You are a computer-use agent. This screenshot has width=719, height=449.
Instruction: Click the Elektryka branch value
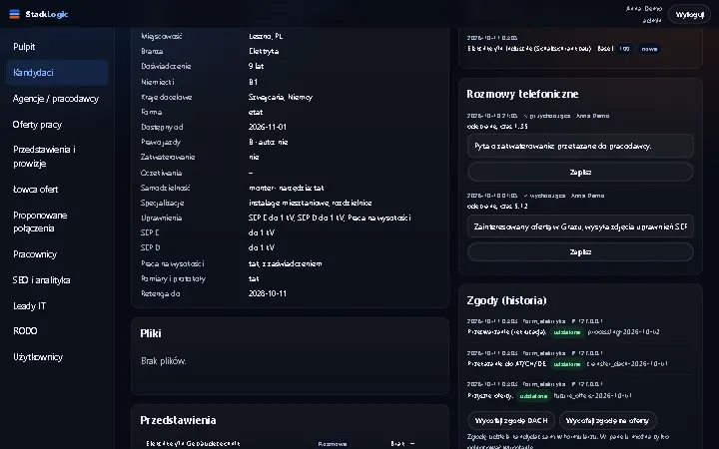(264, 51)
